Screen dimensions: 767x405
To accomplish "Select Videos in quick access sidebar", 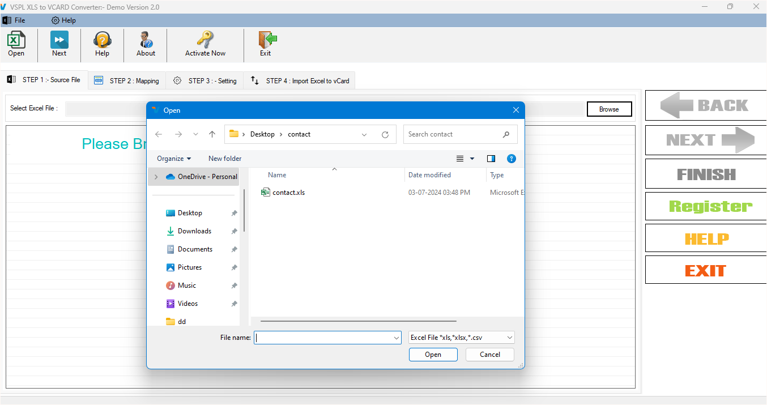I will point(188,304).
